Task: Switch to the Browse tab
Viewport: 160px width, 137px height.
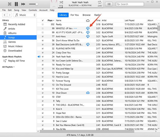Action: (86, 15)
